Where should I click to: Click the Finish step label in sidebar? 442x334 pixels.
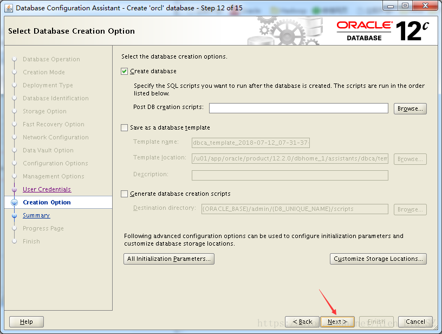pos(31,241)
